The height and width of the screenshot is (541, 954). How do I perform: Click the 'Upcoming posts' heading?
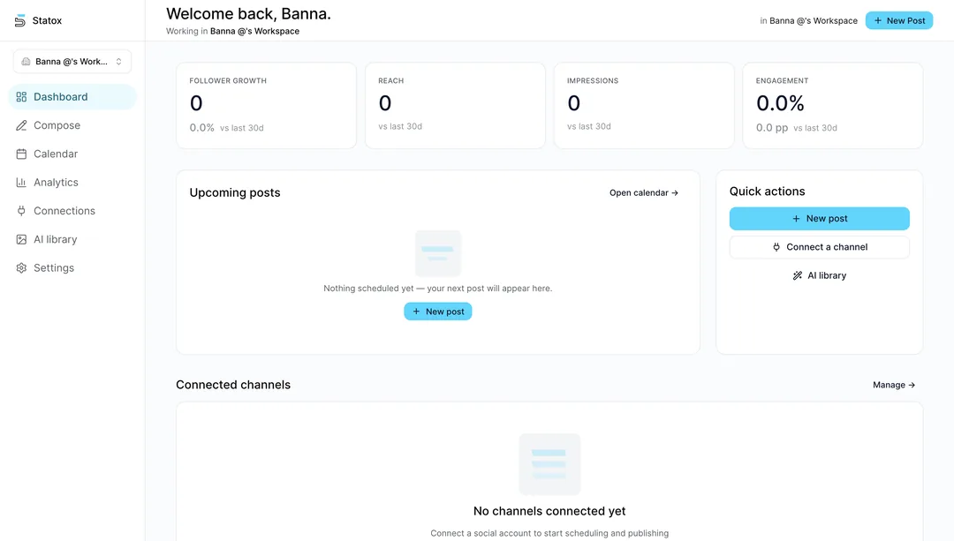[x=235, y=192]
